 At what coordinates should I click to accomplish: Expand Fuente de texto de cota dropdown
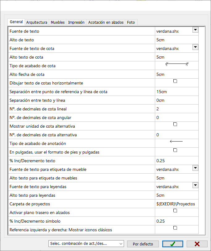click(195, 47)
